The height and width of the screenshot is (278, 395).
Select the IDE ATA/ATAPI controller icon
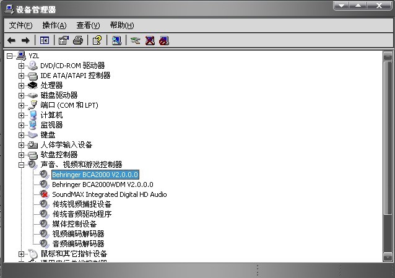pos(32,76)
